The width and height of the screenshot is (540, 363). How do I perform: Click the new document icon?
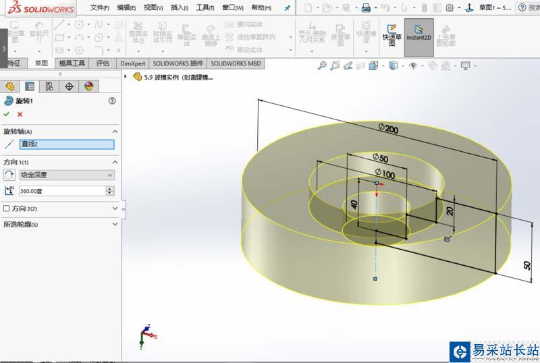click(308, 7)
